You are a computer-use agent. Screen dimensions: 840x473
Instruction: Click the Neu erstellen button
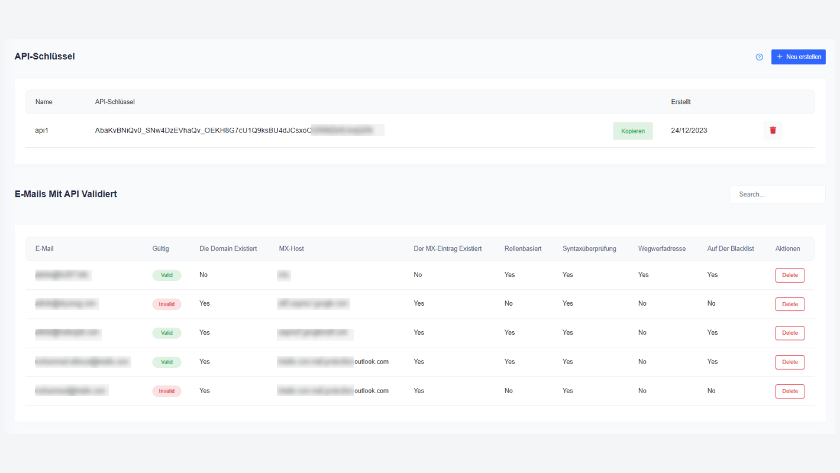click(798, 57)
